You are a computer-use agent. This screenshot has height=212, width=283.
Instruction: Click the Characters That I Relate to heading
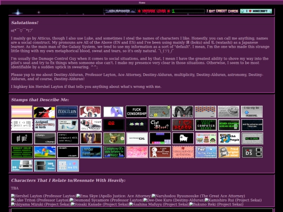pyautogui.click(x=68, y=180)
